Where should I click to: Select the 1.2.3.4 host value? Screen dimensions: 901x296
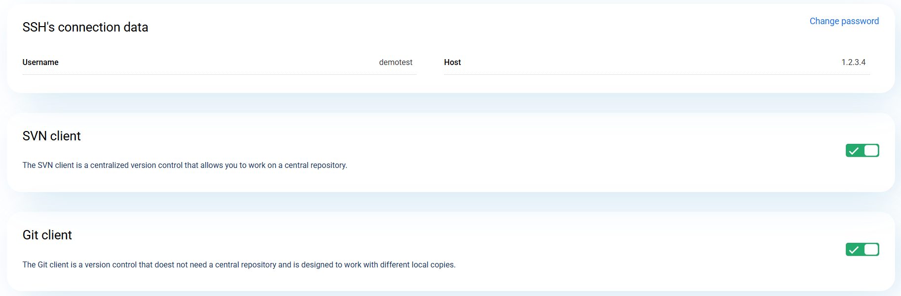(x=853, y=63)
